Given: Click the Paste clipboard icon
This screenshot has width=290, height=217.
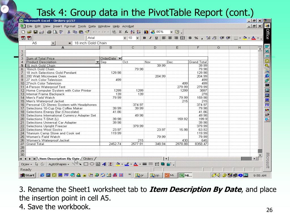Looking at the screenshot, I should pyautogui.click(x=81, y=32).
